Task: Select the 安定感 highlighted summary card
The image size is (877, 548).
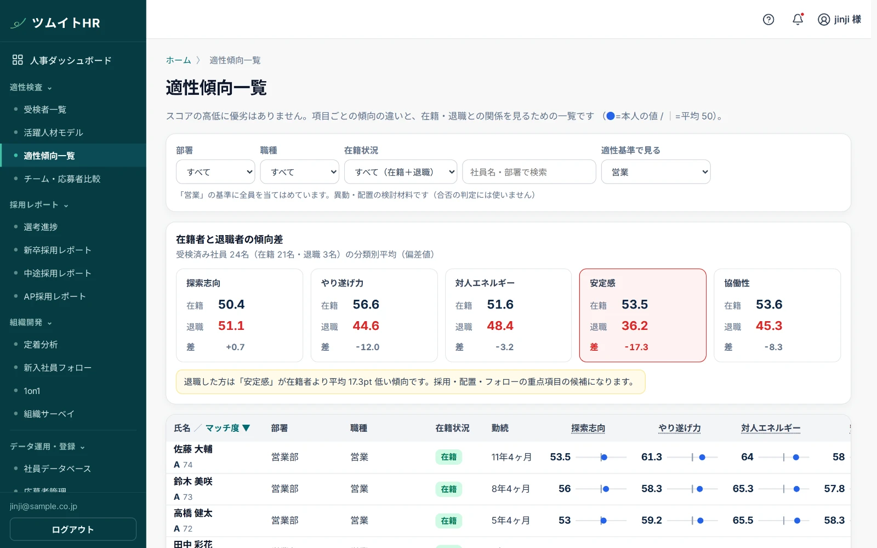Action: pos(642,315)
